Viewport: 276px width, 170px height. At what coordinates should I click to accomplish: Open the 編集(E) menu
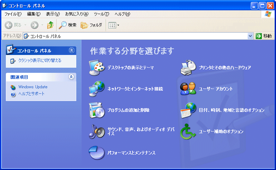point(33,14)
